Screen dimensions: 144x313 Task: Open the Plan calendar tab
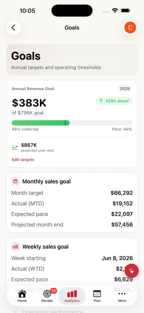click(97, 296)
